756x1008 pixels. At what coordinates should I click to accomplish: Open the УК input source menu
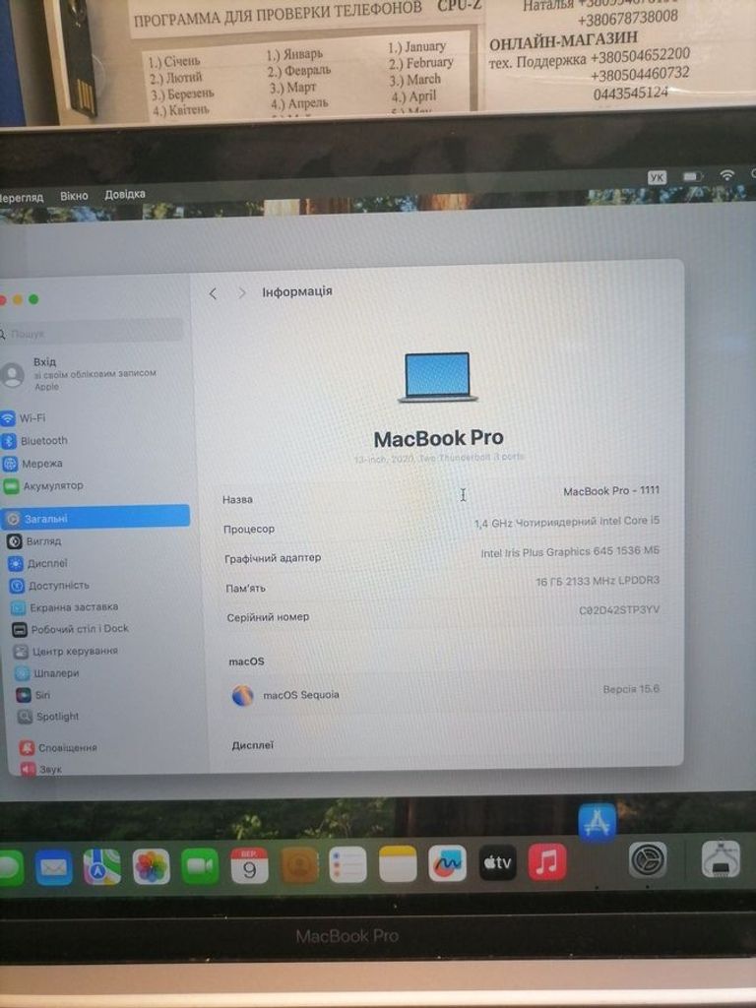coord(657,177)
